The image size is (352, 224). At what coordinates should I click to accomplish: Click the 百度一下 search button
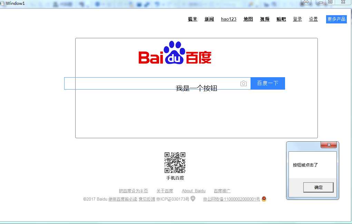point(267,83)
